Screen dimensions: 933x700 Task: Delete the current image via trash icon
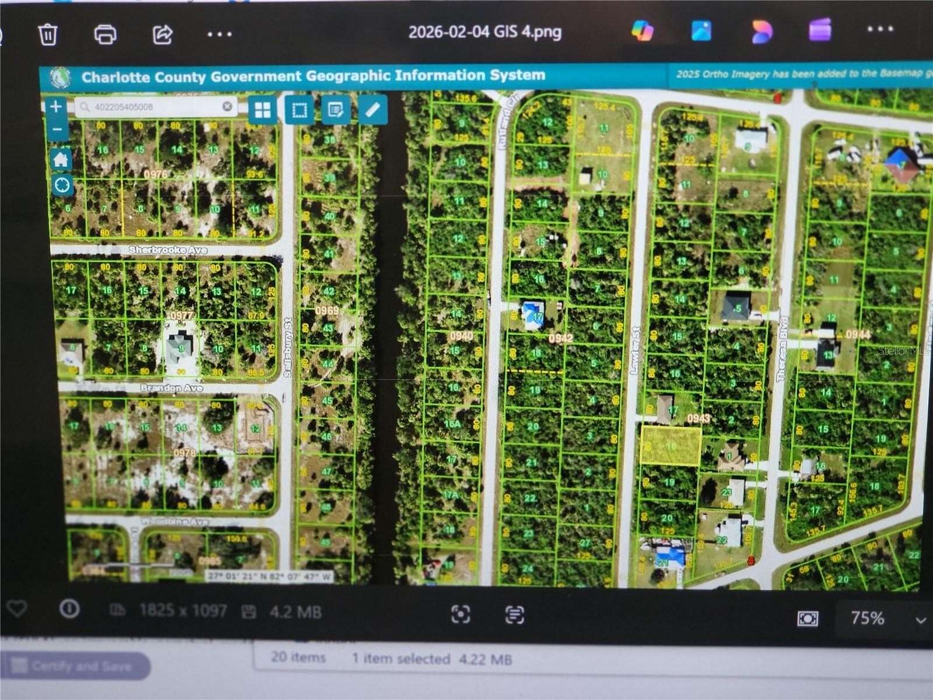(x=48, y=35)
